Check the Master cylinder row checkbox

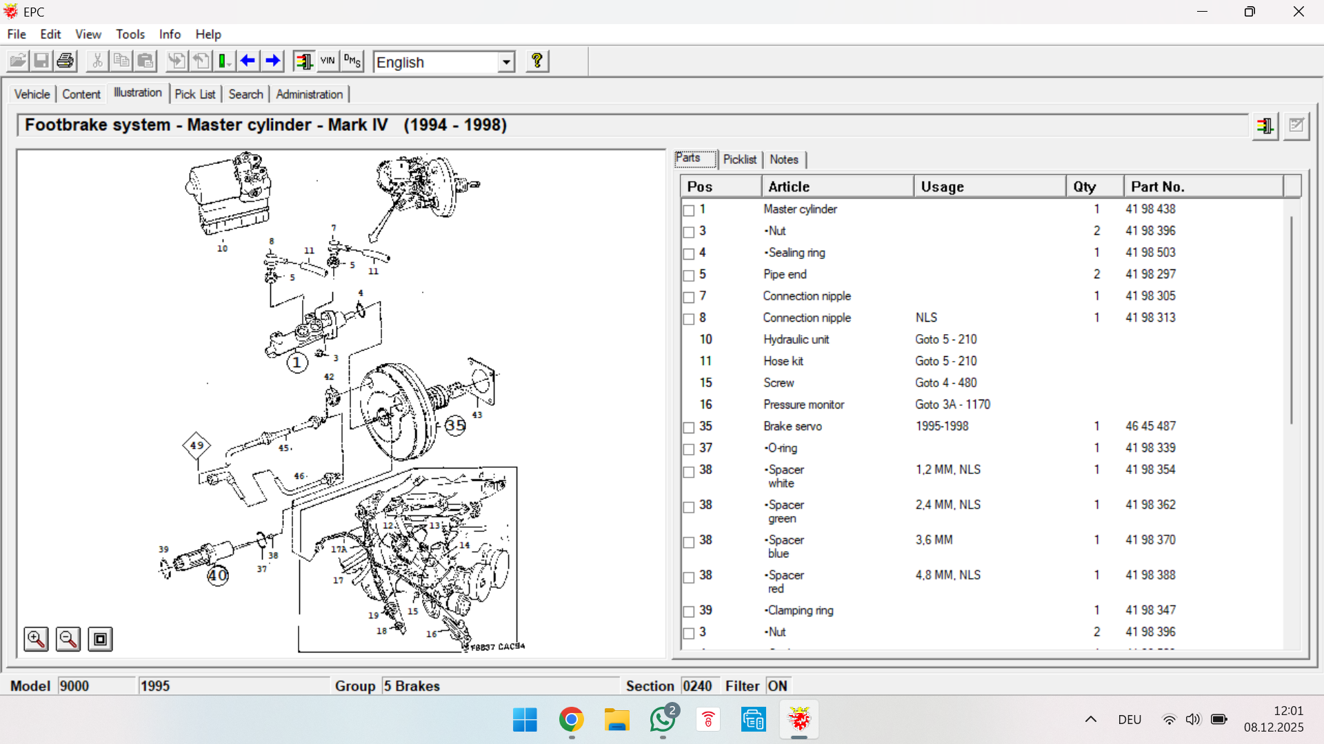coord(688,210)
